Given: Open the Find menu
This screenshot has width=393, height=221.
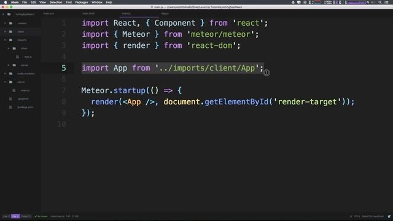Looking at the screenshot, I should [69, 2].
